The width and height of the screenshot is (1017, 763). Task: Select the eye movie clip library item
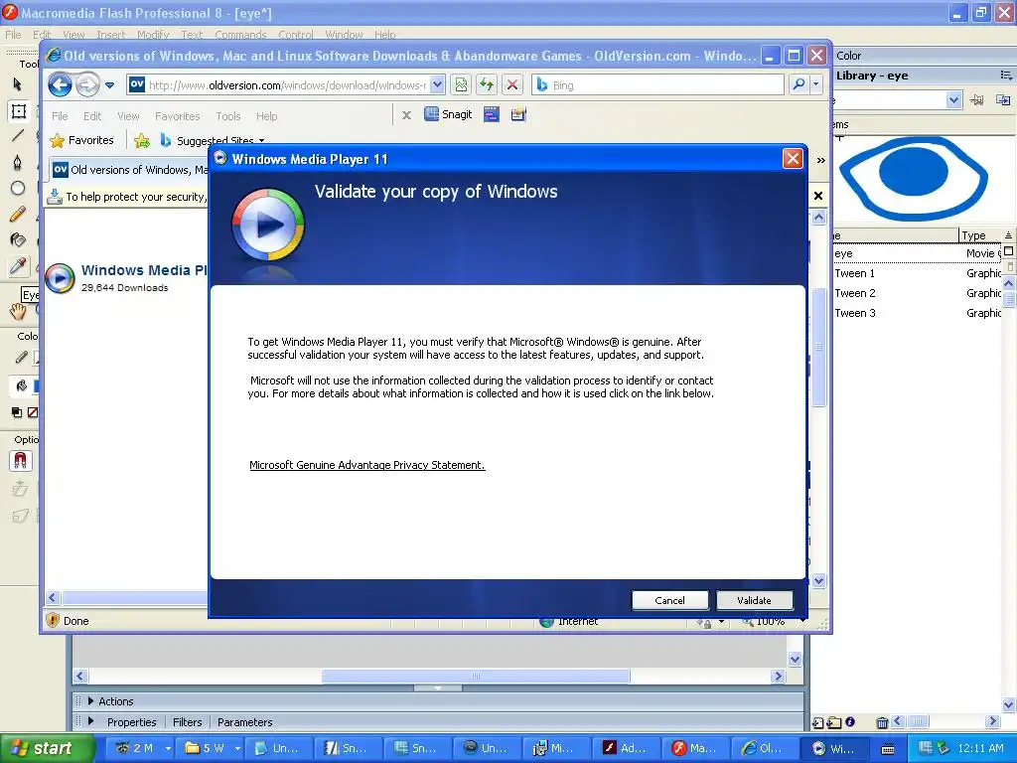[x=917, y=253]
